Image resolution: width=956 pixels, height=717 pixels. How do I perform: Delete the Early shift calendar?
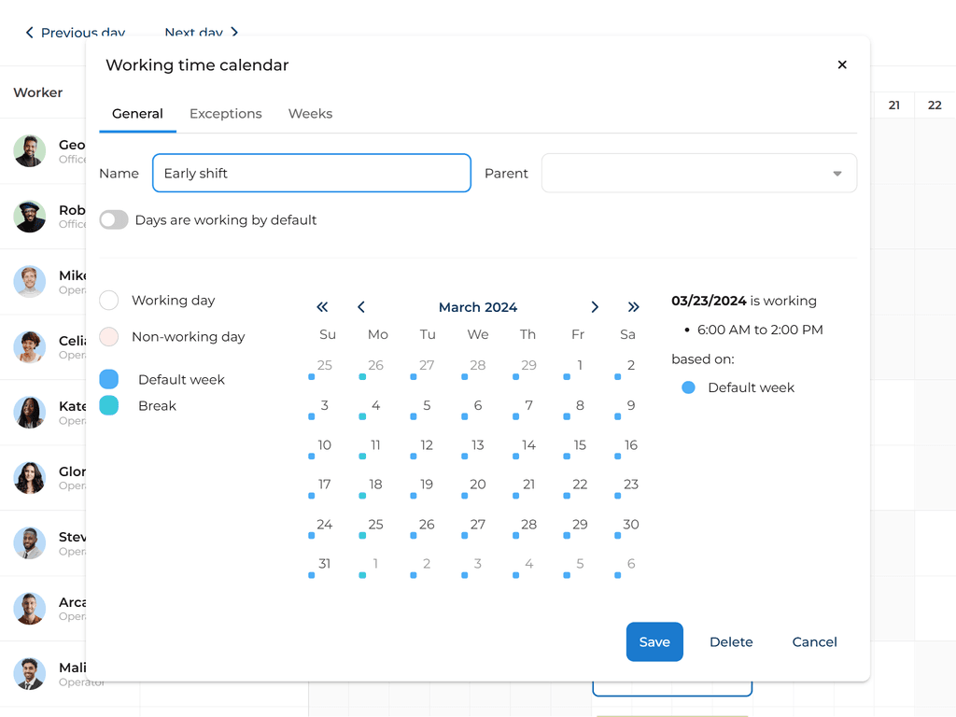click(731, 641)
